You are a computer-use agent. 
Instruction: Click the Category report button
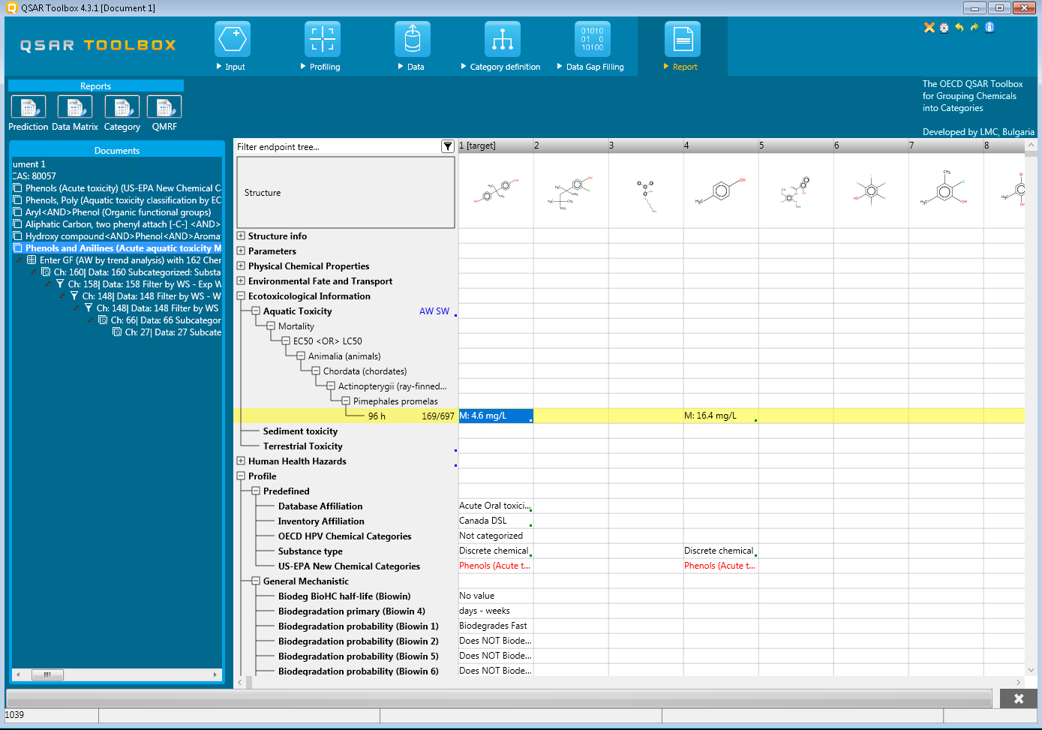tap(122, 107)
